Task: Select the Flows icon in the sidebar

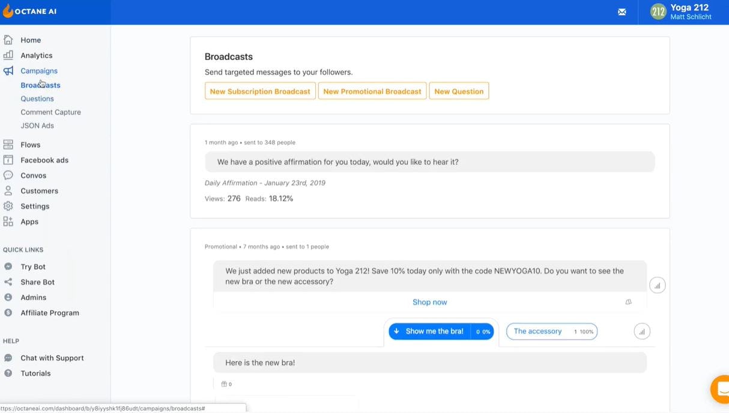Action: (8, 144)
